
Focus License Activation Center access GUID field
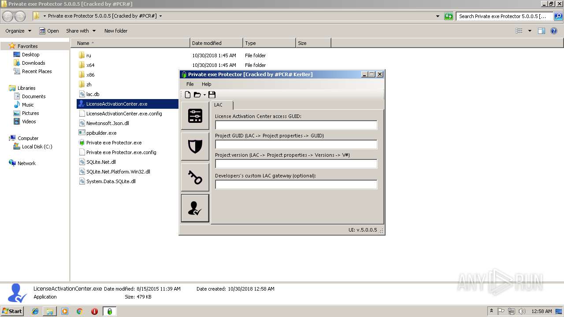pyautogui.click(x=296, y=125)
